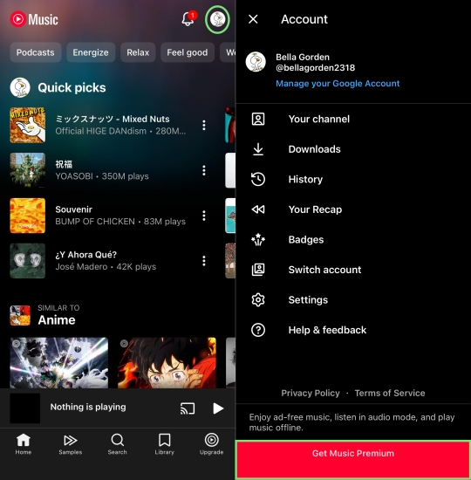
Task: Click the YouTube Music logo
Action: pos(34,19)
